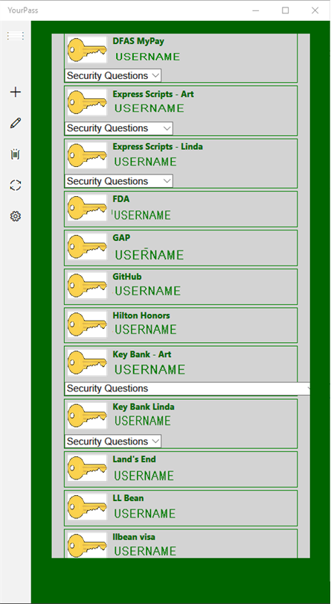Sync using the circular refresh icon

coord(16,185)
